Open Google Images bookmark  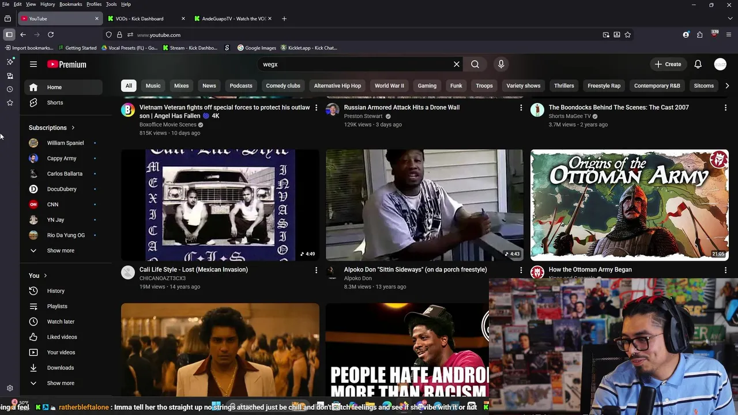click(x=257, y=48)
